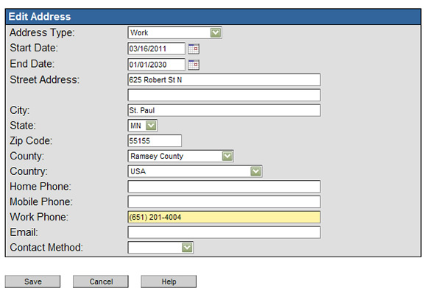This screenshot has width=427, height=294.
Task: Open Help with the Help button
Action: (x=169, y=282)
